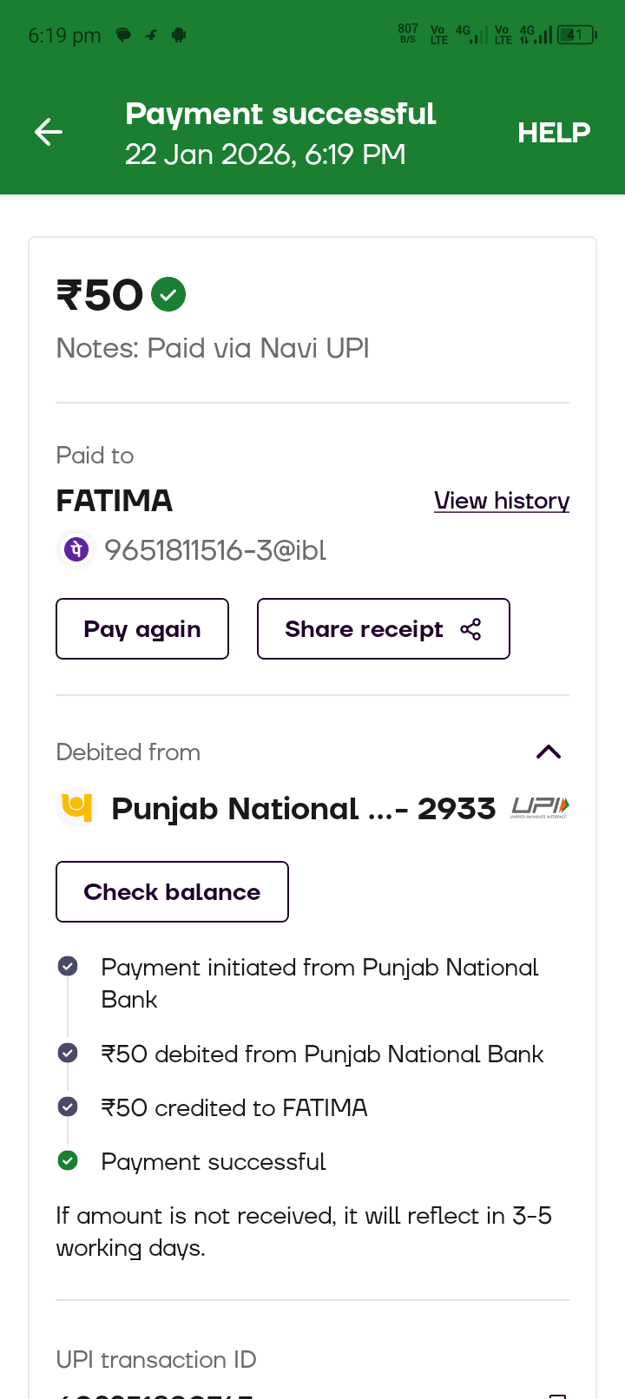Open HELP in the header
This screenshot has height=1399, width=625.
click(554, 133)
